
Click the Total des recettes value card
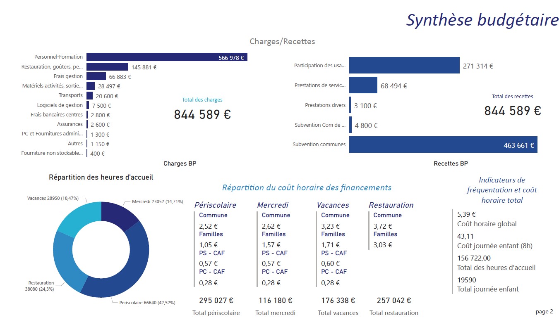click(x=512, y=111)
